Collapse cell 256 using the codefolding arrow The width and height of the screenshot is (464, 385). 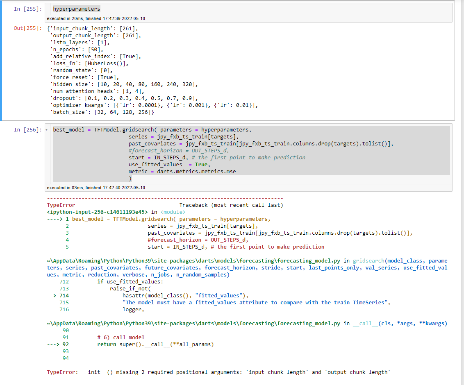click(46, 130)
